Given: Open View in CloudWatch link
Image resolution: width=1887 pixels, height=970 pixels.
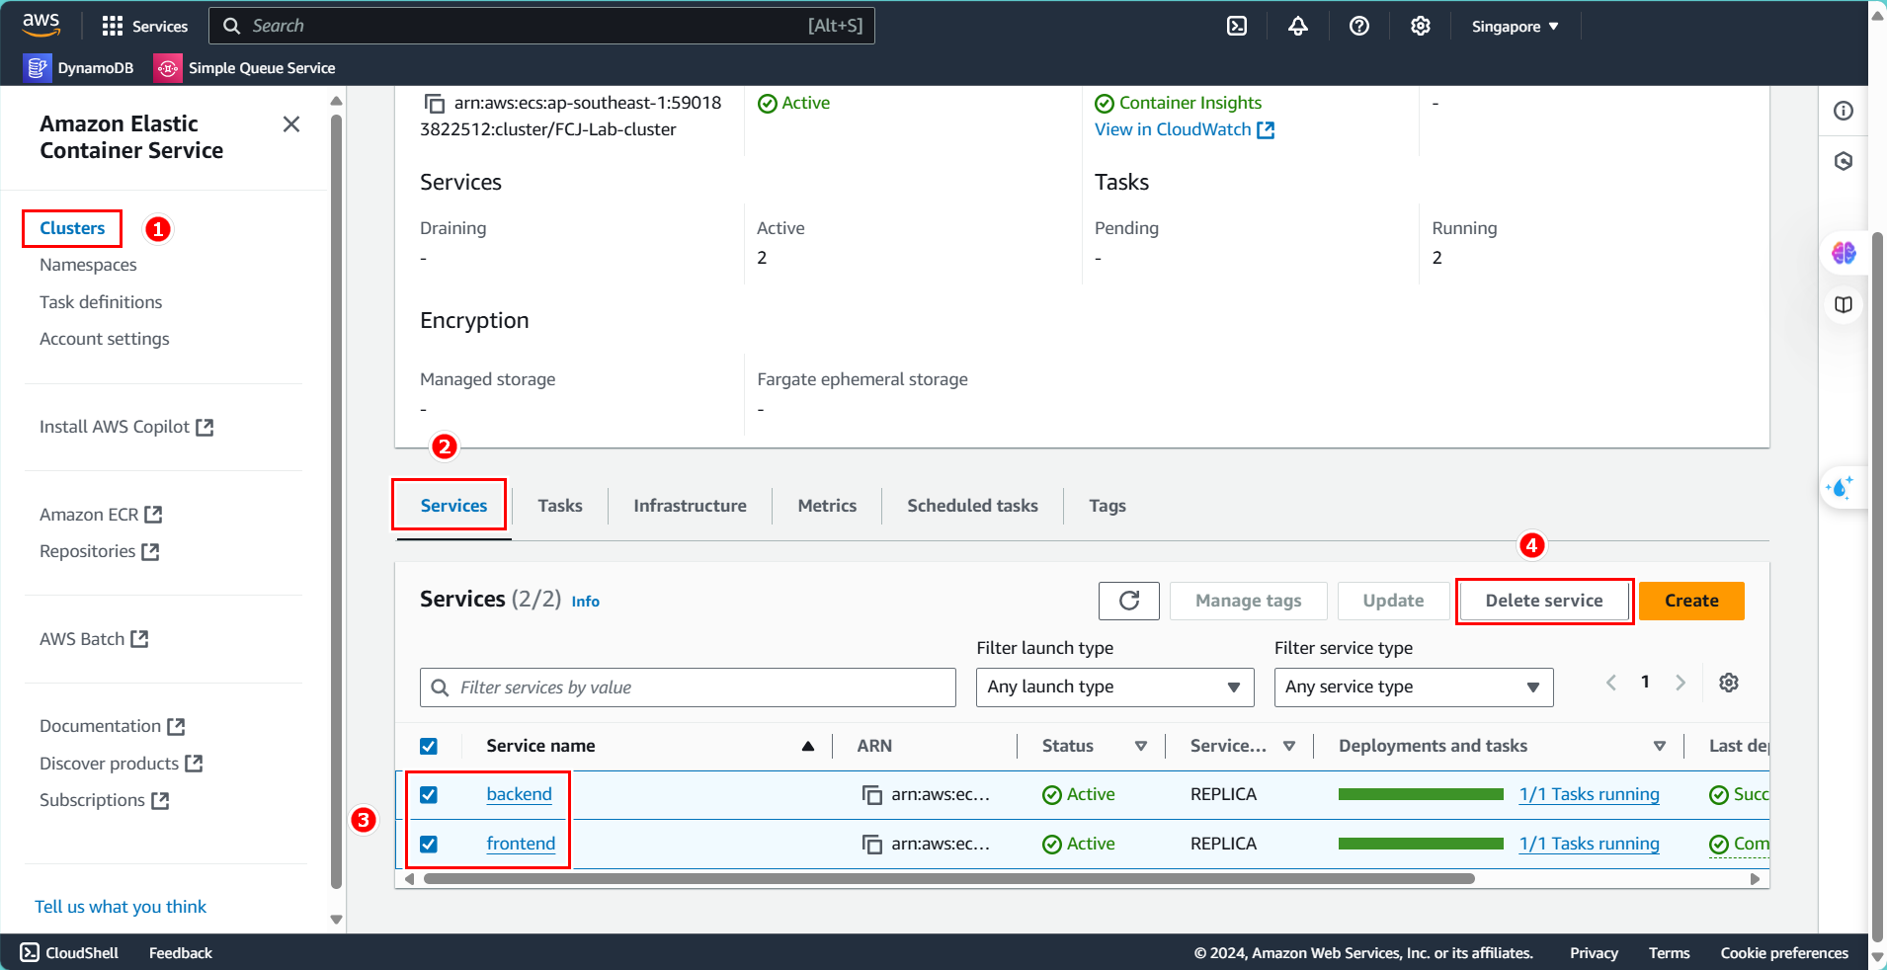Looking at the screenshot, I should point(1185,129).
